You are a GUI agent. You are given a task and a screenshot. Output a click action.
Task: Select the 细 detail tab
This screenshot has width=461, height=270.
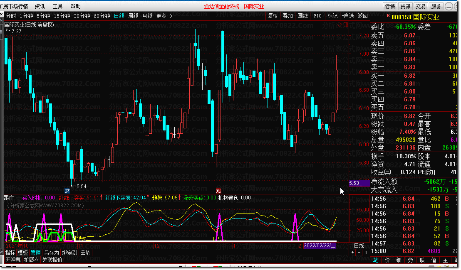(x=399, y=260)
